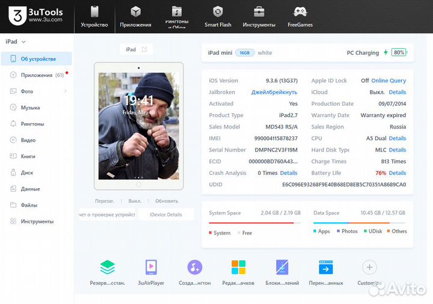Open Hard Disk Type Details link
This screenshot has width=433, height=304.
398,150
